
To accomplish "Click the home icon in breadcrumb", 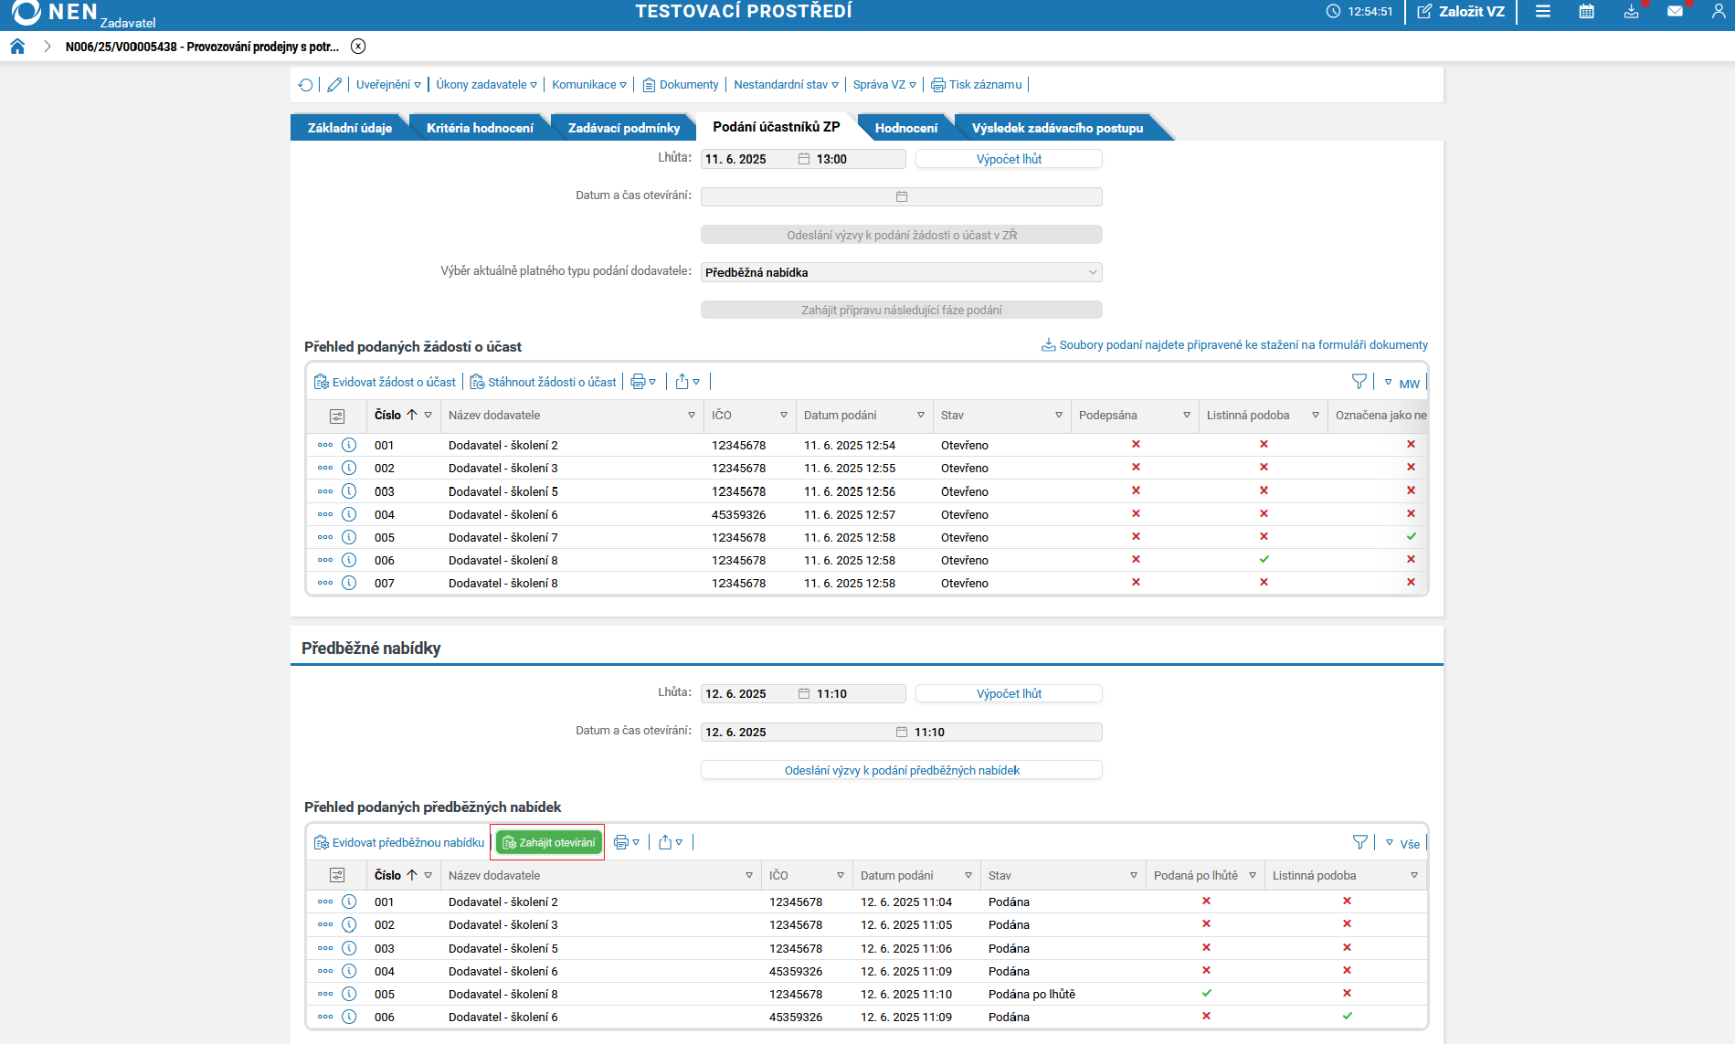I will coord(17,47).
